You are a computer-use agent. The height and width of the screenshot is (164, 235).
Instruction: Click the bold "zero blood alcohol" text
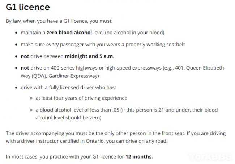click(69, 33)
